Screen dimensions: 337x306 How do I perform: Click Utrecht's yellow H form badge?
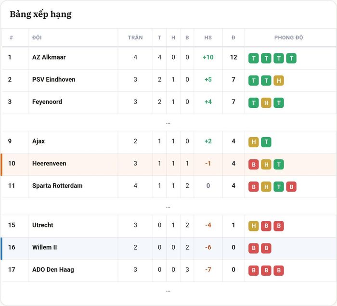(x=253, y=226)
